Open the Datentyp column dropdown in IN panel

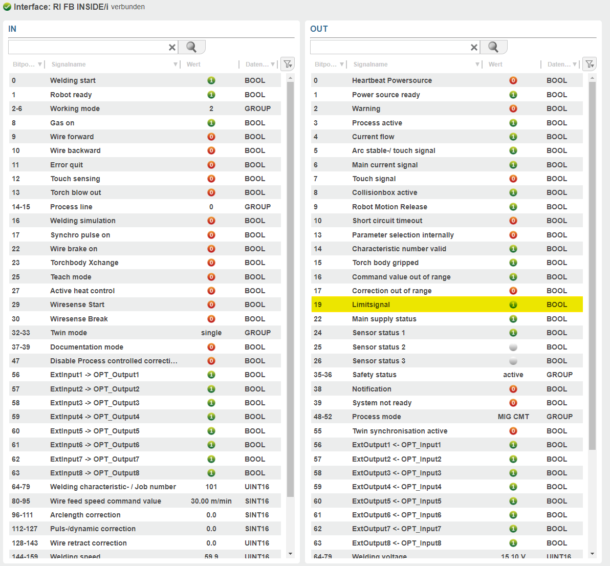pos(273,64)
